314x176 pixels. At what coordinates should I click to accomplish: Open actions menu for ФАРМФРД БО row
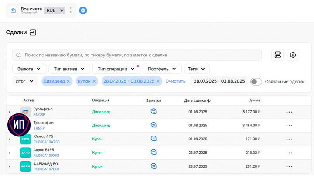pos(289,166)
